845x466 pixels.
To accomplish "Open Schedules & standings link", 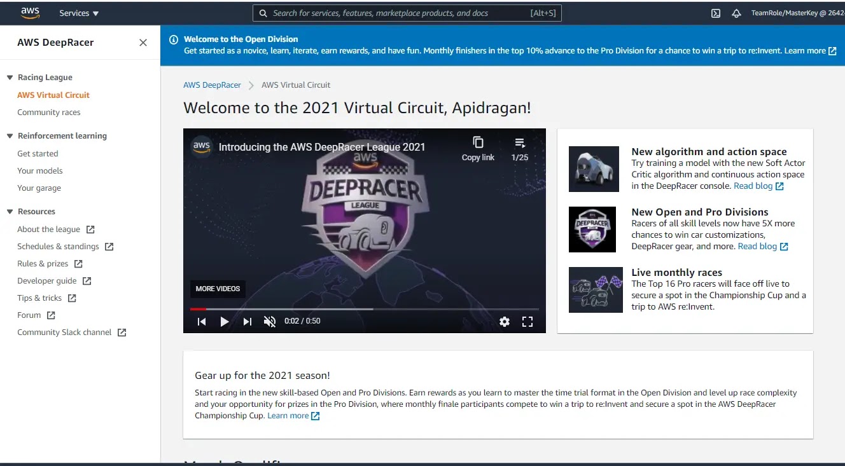I will tap(58, 246).
